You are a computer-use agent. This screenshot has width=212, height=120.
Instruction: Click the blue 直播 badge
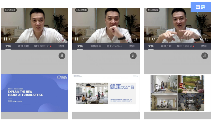point(201,7)
